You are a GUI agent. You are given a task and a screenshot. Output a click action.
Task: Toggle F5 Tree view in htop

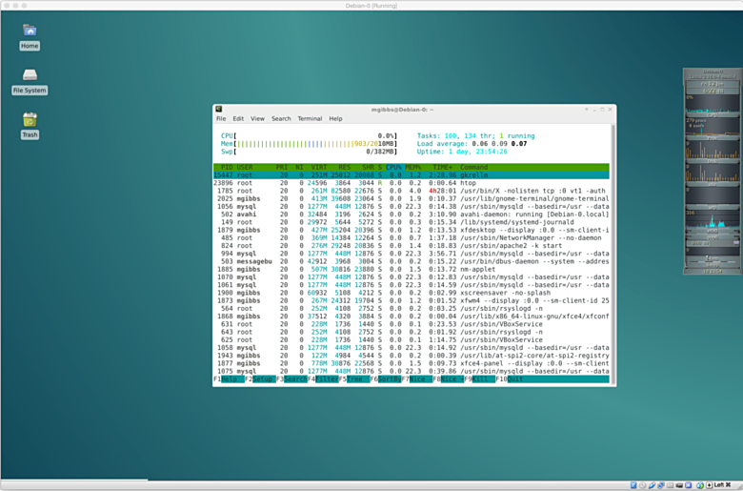coord(356,379)
